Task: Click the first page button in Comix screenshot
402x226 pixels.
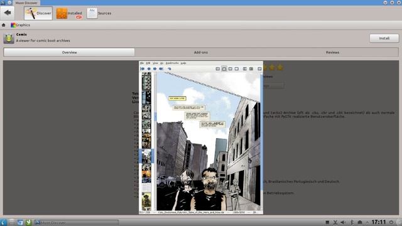Action: [143, 68]
